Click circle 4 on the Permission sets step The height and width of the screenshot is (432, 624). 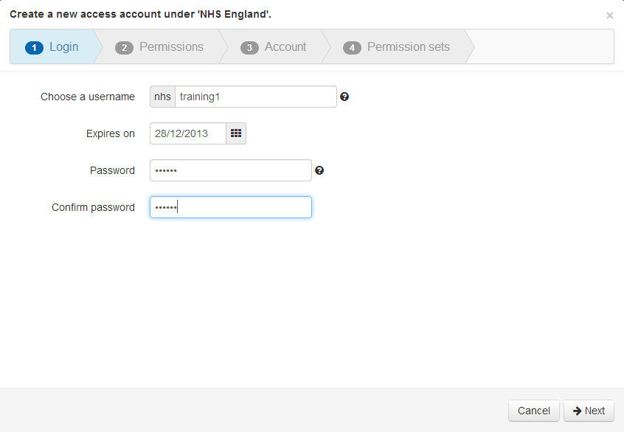point(352,46)
